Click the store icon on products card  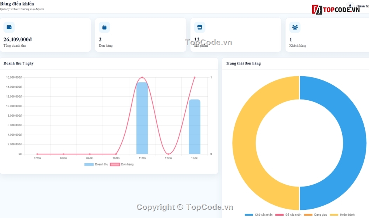200,27
